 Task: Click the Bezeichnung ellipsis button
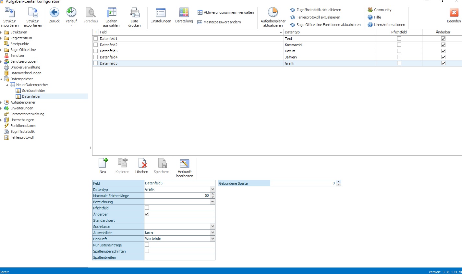pyautogui.click(x=213, y=202)
